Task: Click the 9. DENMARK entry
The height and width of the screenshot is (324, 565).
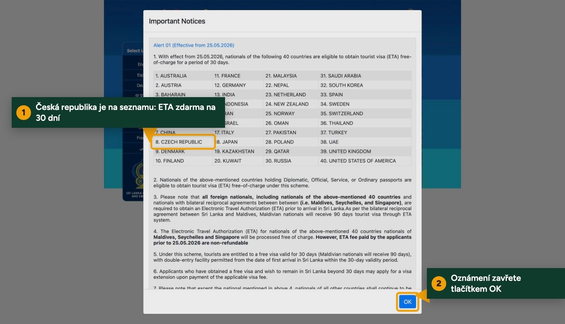Action: click(183, 152)
